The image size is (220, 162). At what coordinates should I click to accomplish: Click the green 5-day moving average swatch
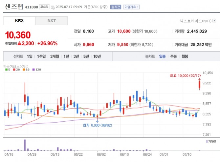tap(6, 70)
